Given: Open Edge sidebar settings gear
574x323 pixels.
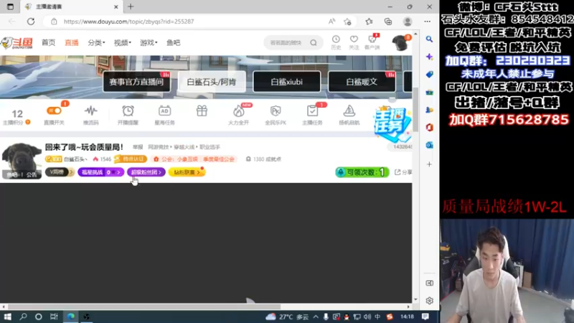Looking at the screenshot, I should 429,301.
